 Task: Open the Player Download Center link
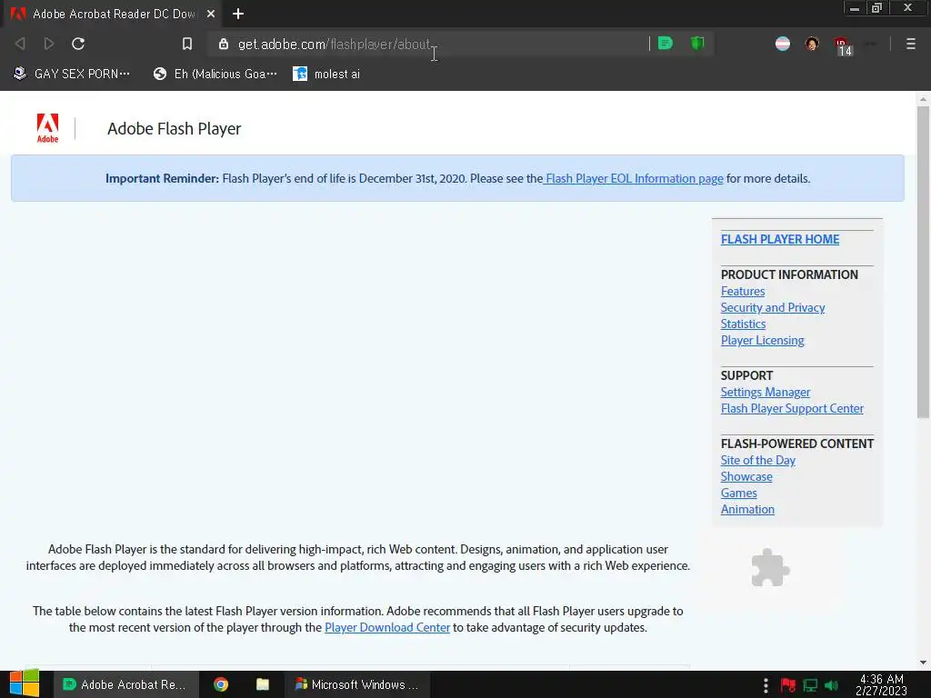click(387, 627)
